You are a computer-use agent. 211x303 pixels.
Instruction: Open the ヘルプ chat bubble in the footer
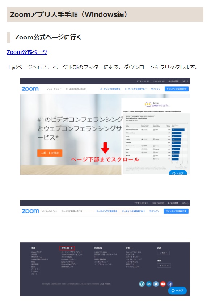click(x=177, y=290)
